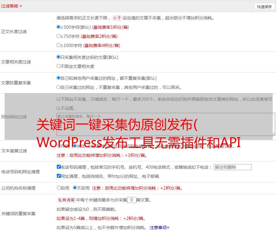Image resolution: width=277 pixels, height=233 pixels.
Task: Click the red 基础费率1积分/篇 note
Action: (111, 27)
